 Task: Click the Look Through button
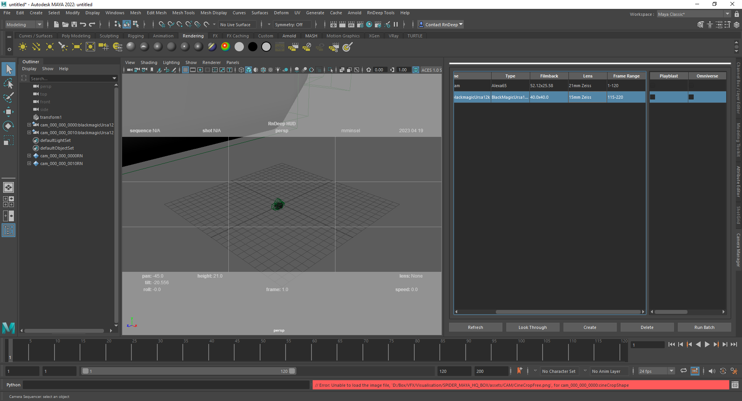click(x=532, y=327)
